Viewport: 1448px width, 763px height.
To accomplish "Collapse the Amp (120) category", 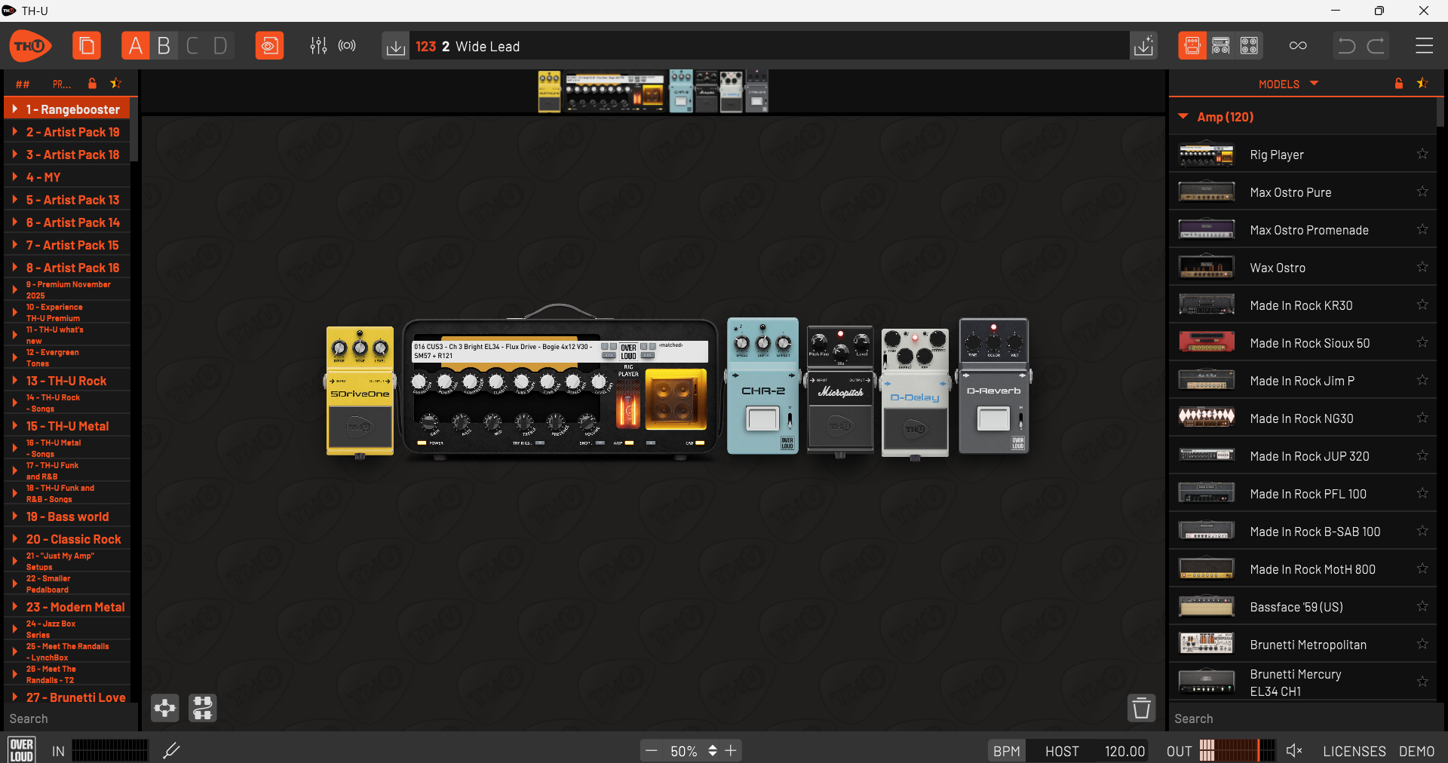I will [1183, 117].
